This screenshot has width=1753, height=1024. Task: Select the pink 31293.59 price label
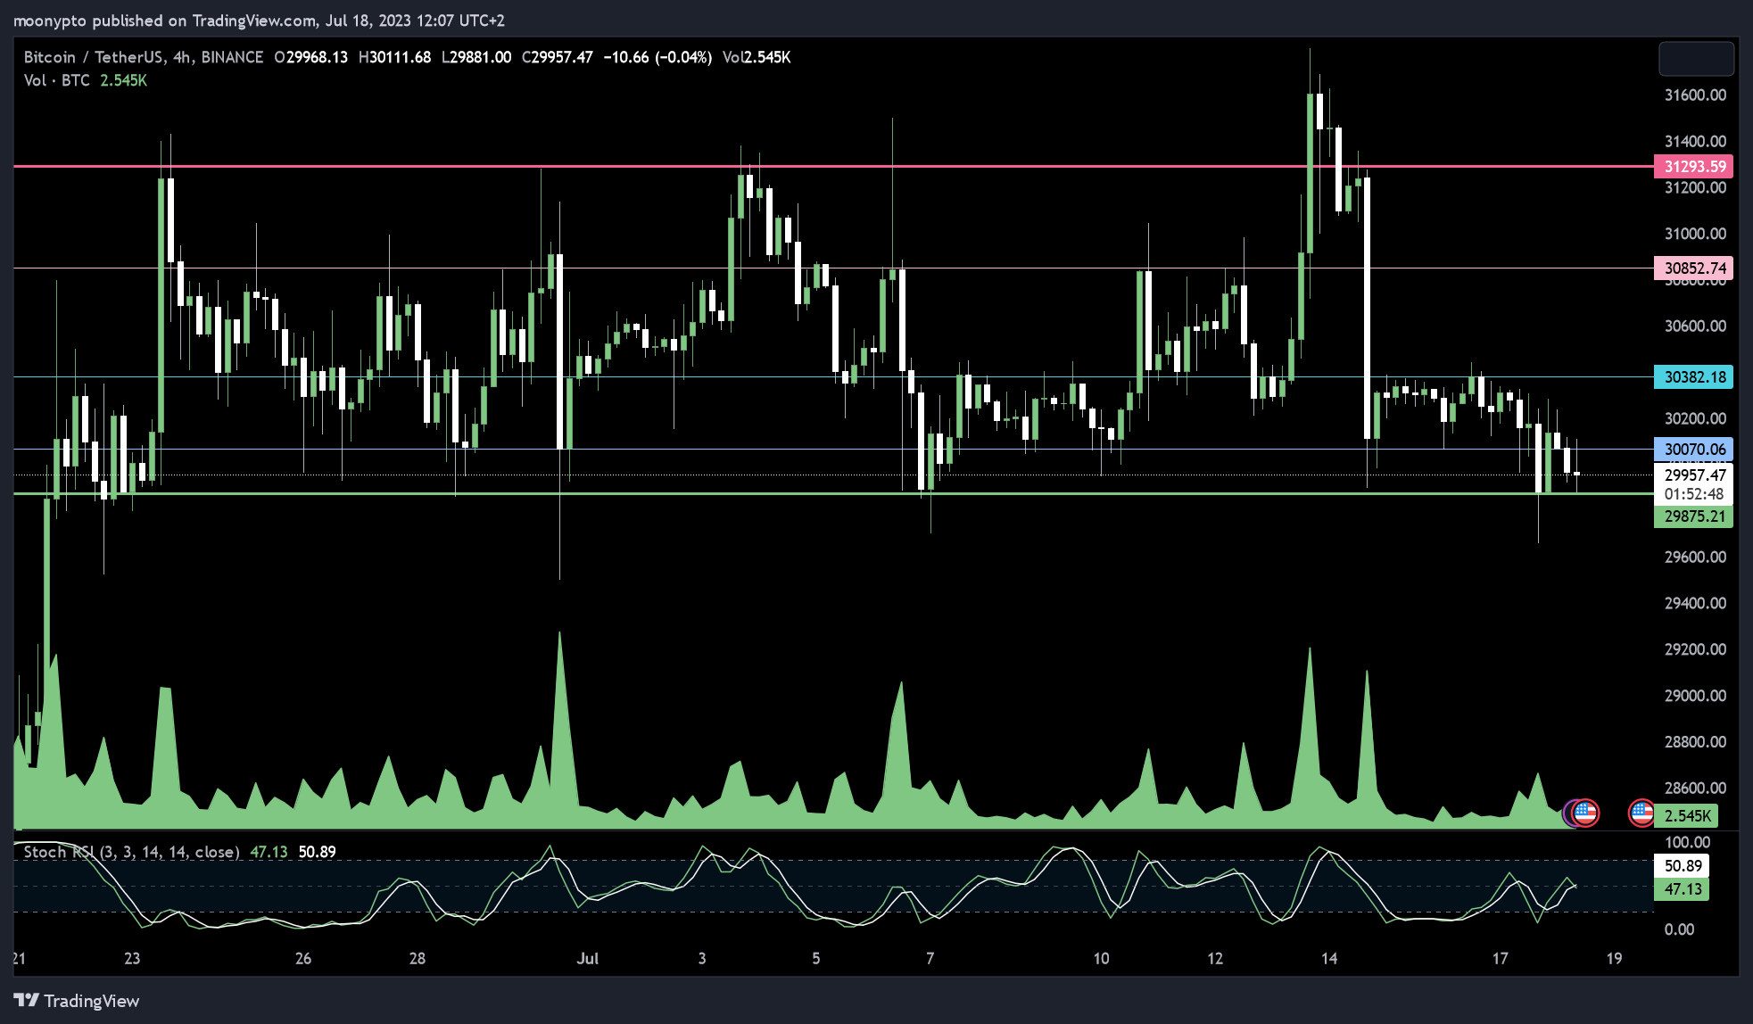1693,167
